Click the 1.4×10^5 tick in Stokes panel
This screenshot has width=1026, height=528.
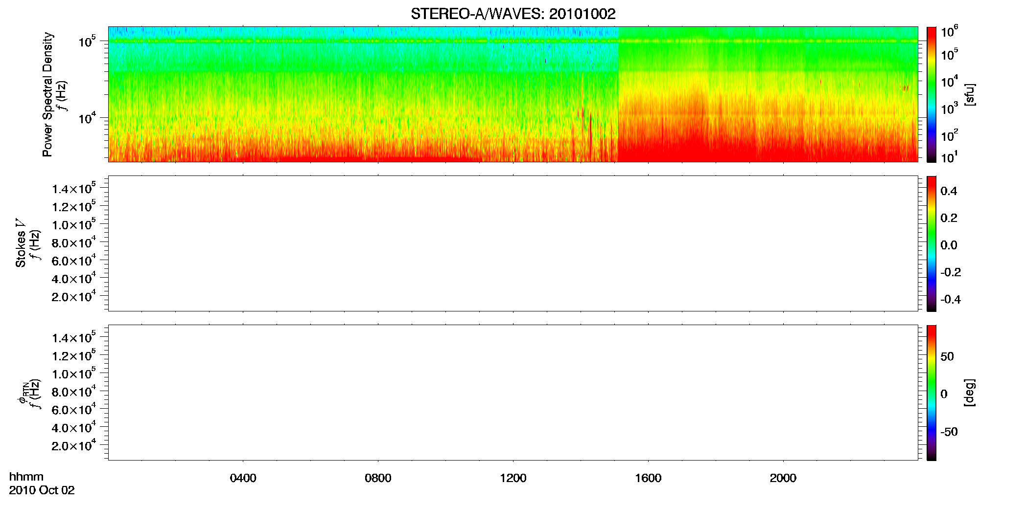click(x=73, y=188)
